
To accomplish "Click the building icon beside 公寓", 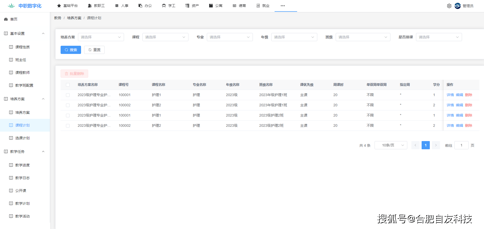I will click(x=211, y=6).
